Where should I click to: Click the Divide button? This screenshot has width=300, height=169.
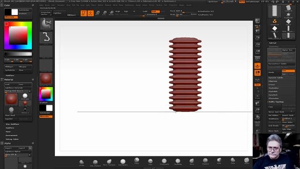(x=275, y=72)
